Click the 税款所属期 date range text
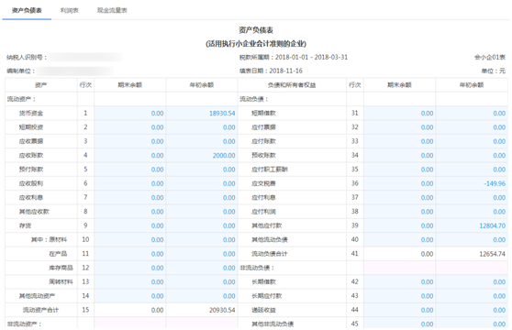This screenshot has height=330, width=512. click(x=294, y=57)
